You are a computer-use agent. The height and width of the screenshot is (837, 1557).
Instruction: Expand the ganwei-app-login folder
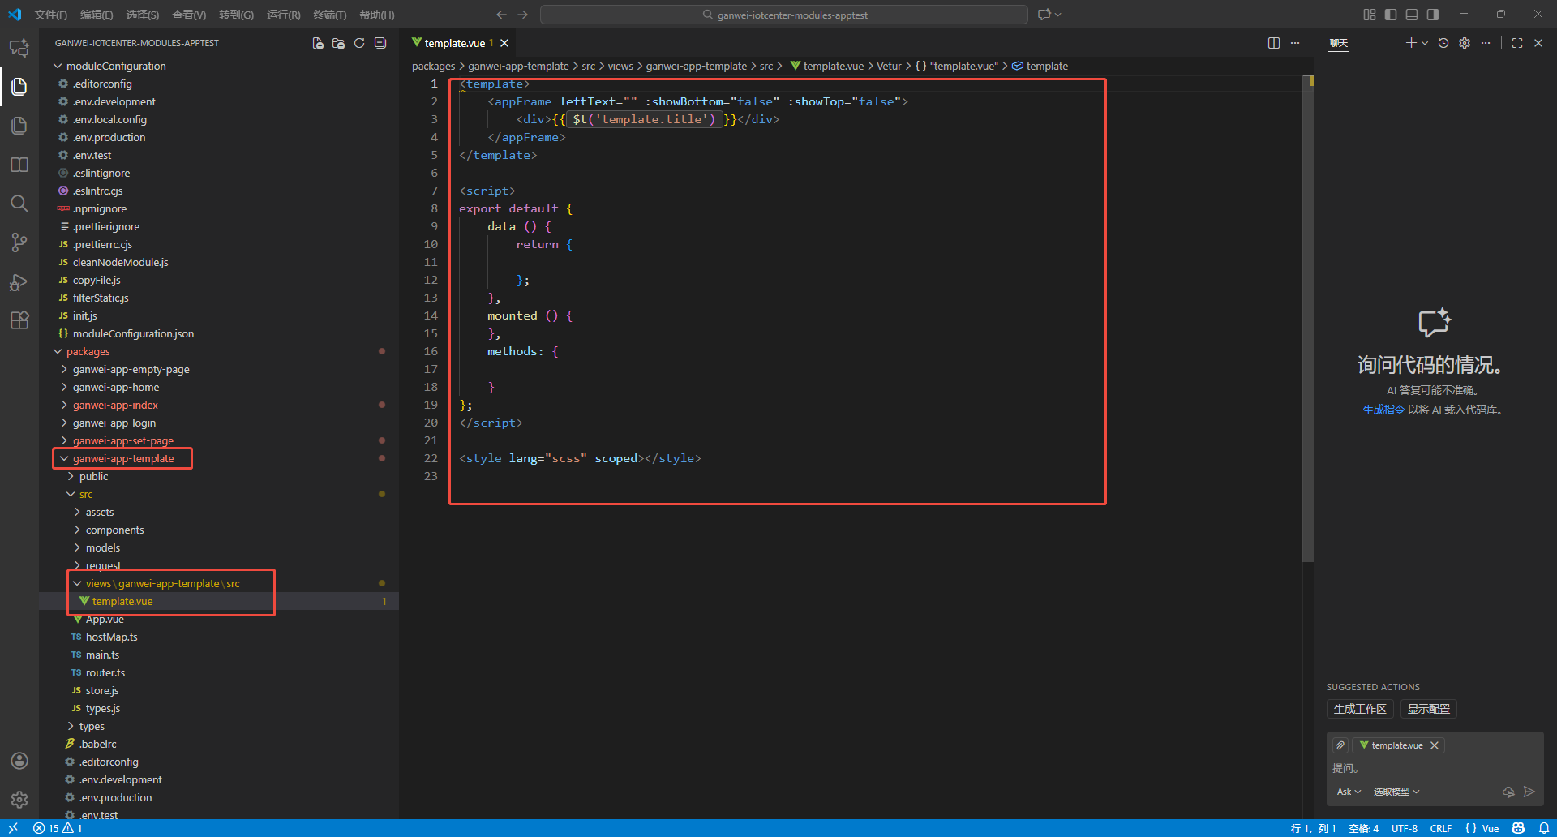pos(114,423)
